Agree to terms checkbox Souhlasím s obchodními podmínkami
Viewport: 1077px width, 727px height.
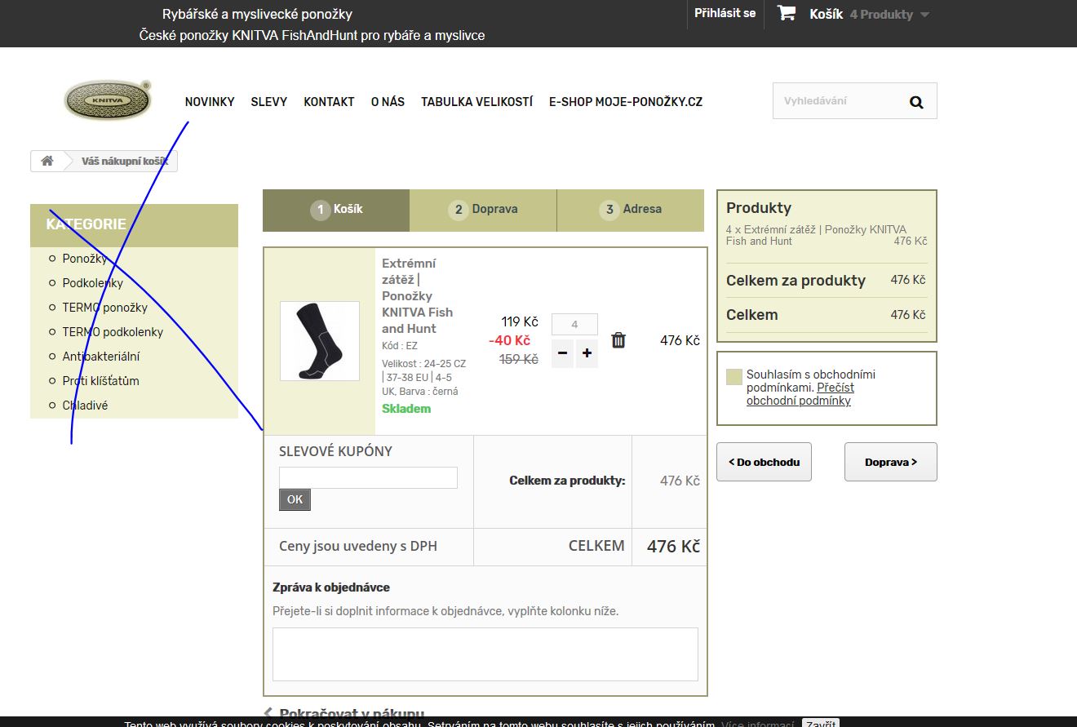734,376
